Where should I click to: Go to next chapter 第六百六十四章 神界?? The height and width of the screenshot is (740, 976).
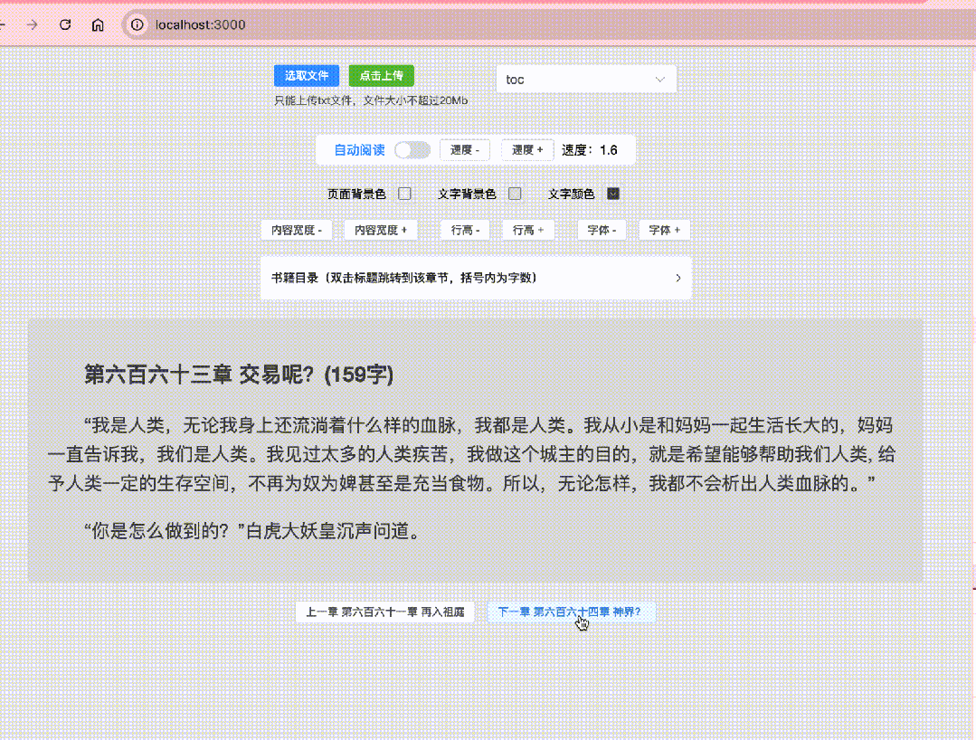[571, 612]
